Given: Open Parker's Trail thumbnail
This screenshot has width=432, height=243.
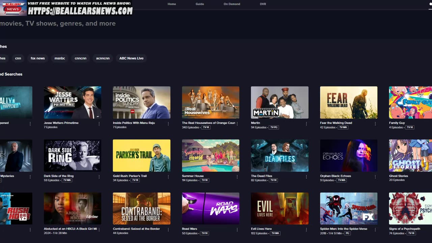Looking at the screenshot, I should [x=141, y=155].
